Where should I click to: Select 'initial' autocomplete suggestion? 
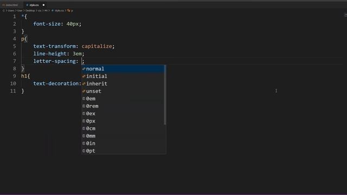[124, 76]
